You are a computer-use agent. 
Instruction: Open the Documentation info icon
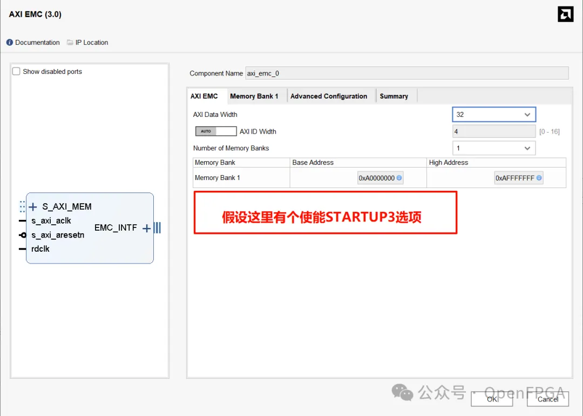pos(10,43)
